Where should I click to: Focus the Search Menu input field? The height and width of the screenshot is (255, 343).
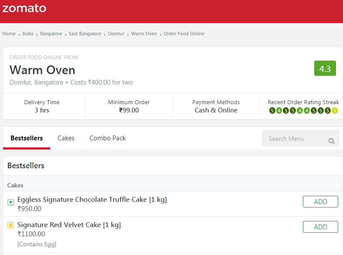(301, 138)
